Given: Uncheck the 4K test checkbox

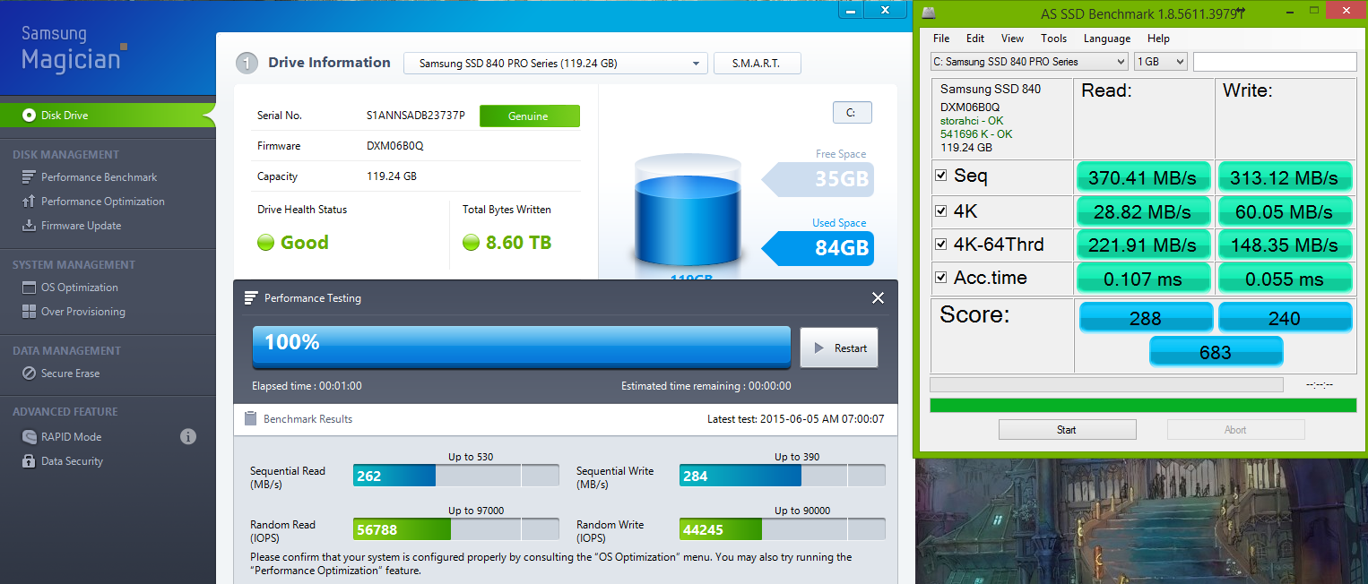Looking at the screenshot, I should tap(941, 210).
